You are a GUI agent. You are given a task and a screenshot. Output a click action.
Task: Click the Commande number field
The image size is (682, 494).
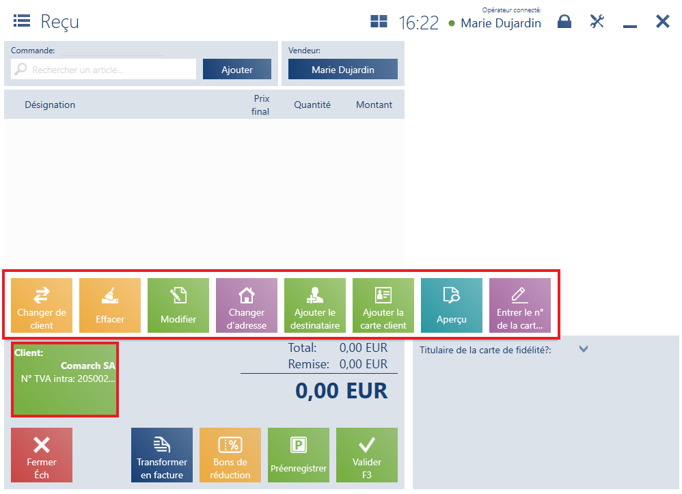pyautogui.click(x=113, y=51)
